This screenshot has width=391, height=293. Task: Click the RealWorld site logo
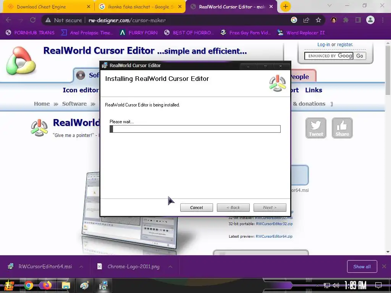[x=21, y=61]
